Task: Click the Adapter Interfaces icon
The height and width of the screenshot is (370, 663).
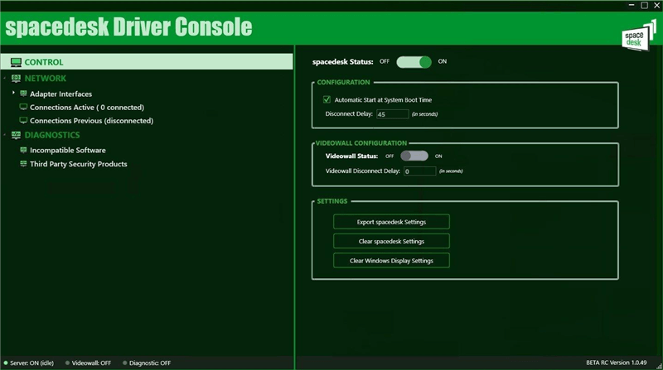Action: click(23, 94)
